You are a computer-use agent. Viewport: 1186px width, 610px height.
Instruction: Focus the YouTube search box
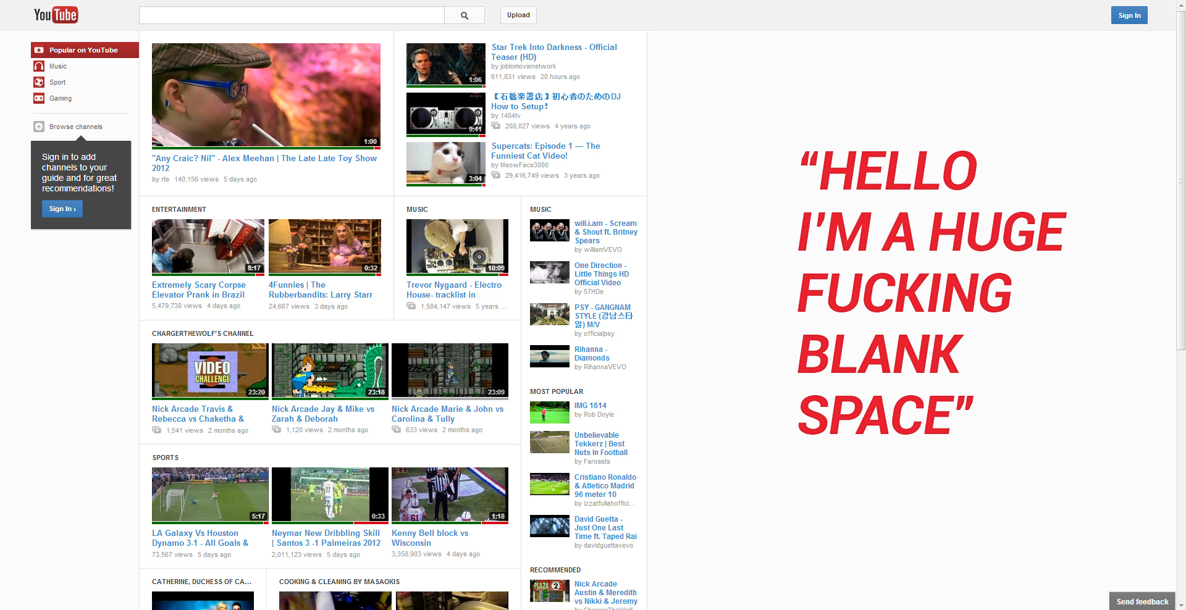tap(292, 15)
